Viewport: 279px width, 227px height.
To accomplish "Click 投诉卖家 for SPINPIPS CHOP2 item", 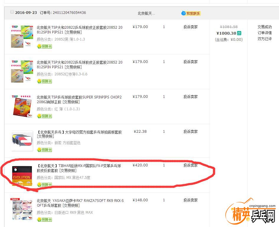I will point(190,97).
